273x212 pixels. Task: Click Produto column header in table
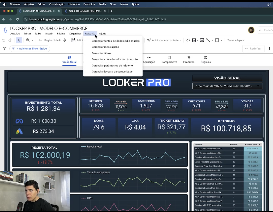click(x=199, y=145)
